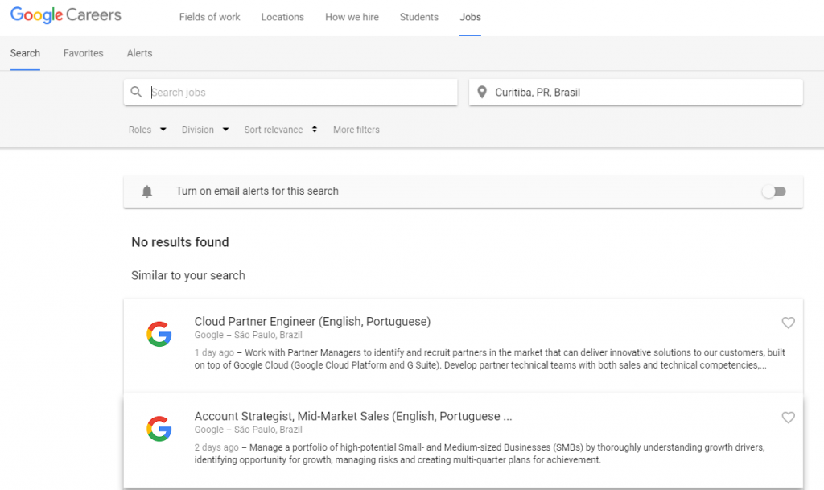This screenshot has width=824, height=490.
Task: Open the Sort relevance dropdown
Action: (x=281, y=130)
